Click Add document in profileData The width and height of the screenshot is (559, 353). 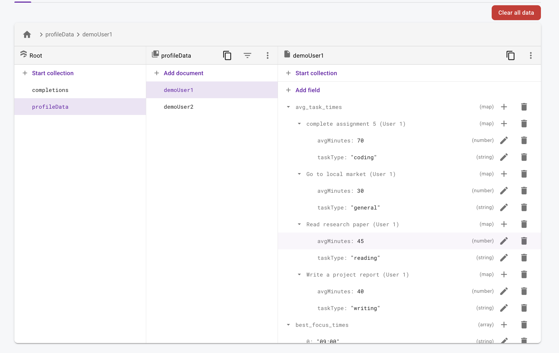[183, 73]
